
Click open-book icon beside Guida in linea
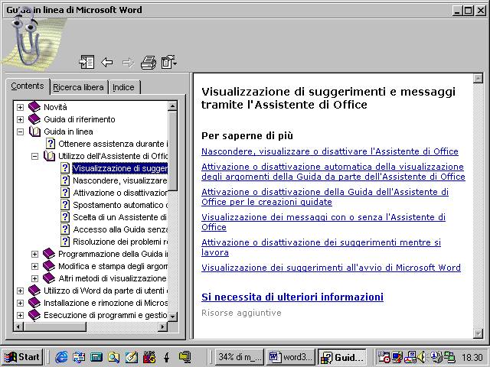(34, 132)
